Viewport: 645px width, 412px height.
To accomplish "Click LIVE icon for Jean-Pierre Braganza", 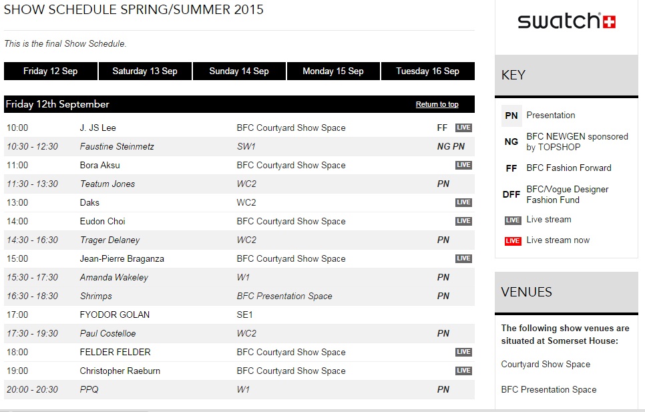I will [463, 258].
